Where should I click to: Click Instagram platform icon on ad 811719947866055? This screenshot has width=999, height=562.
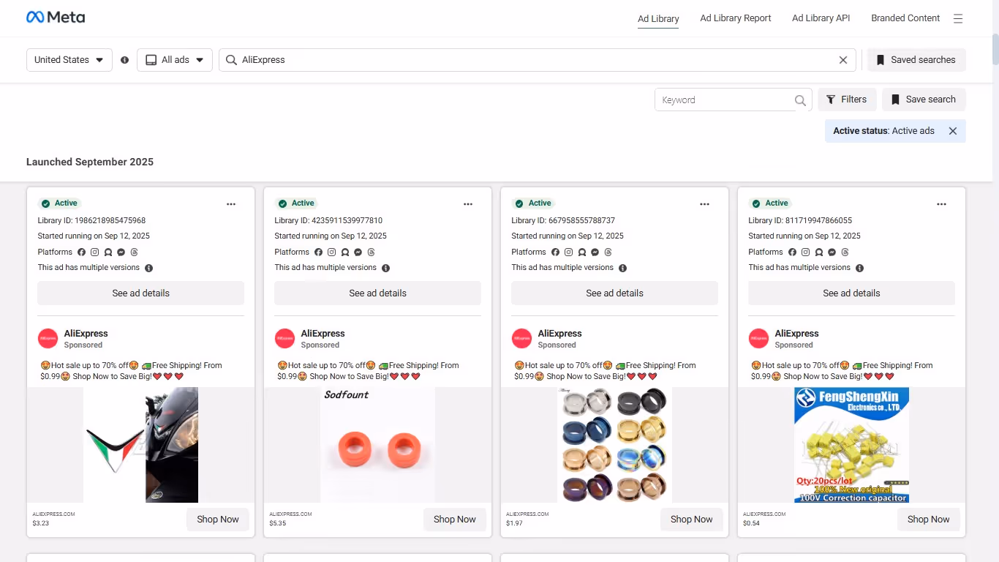click(x=805, y=252)
